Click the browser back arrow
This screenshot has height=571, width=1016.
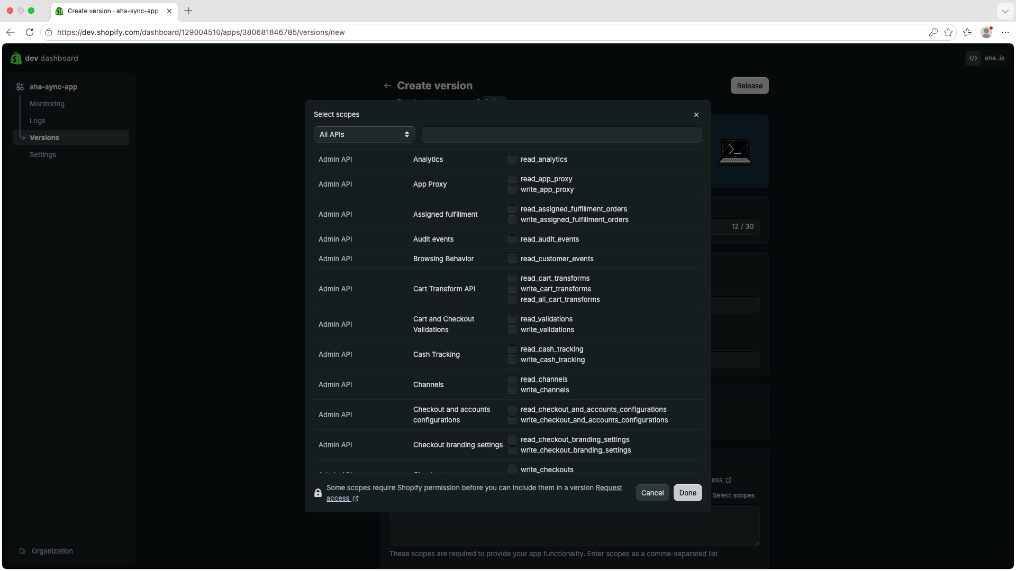coord(11,32)
